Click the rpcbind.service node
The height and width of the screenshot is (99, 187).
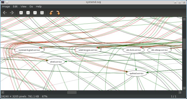coord(137,73)
